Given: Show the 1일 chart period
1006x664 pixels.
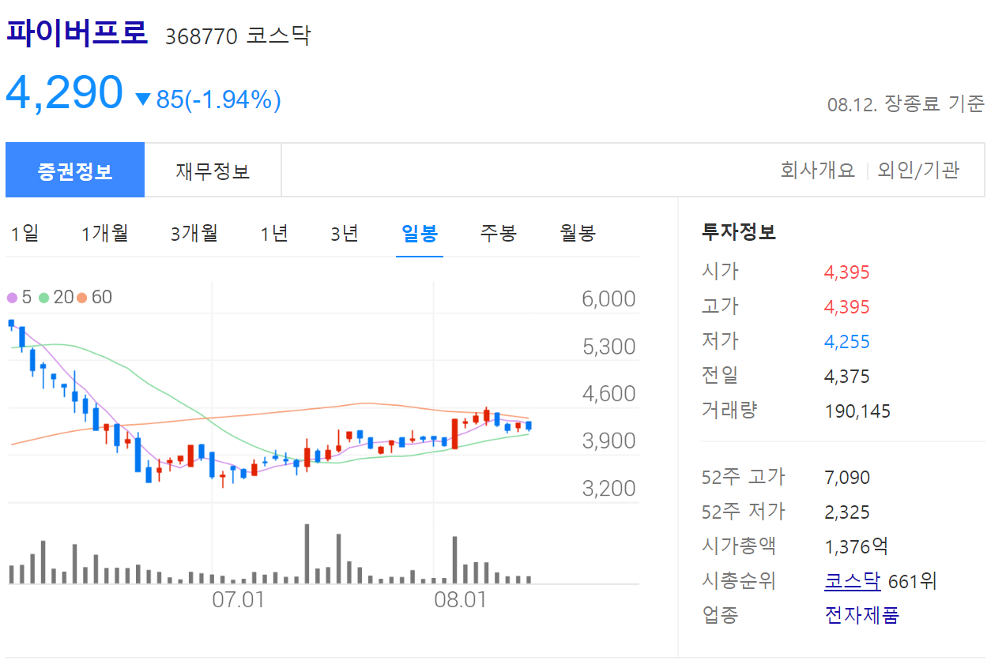Looking at the screenshot, I should pos(24,233).
